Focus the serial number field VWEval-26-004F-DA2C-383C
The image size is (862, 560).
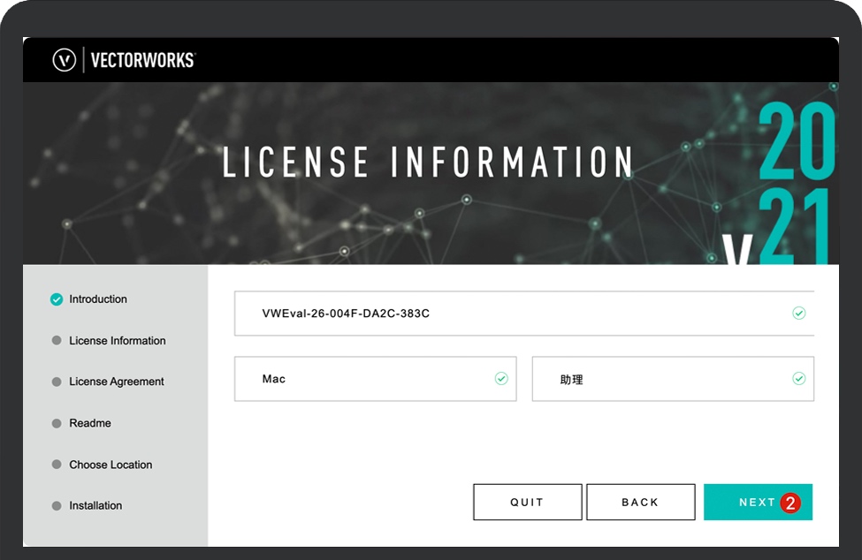pos(524,313)
